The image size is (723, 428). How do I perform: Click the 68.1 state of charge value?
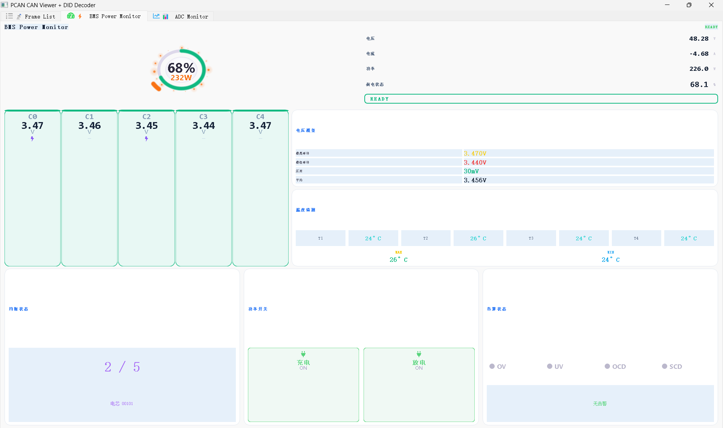click(699, 85)
